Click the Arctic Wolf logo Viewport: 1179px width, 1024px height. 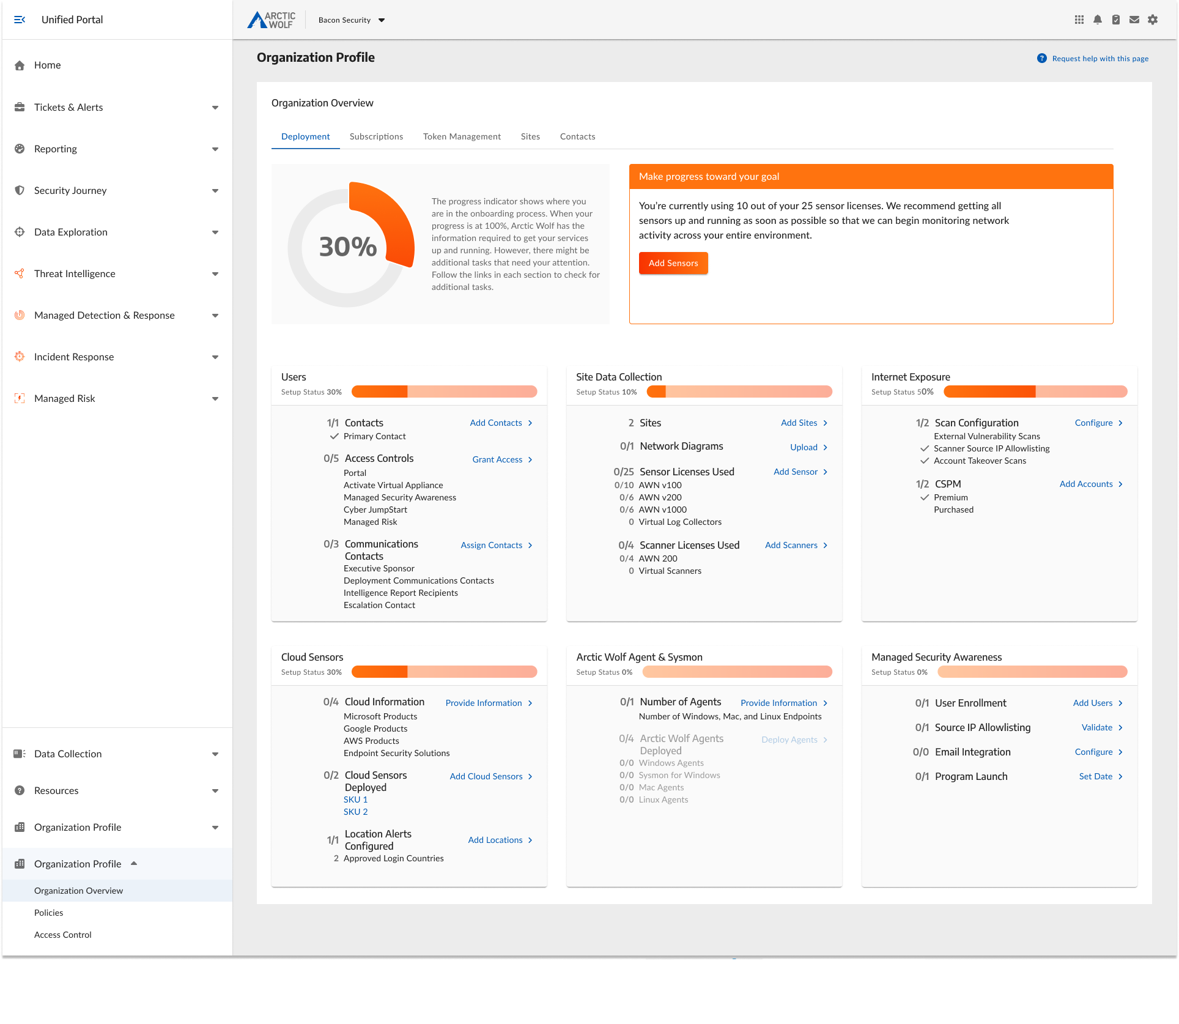click(271, 20)
